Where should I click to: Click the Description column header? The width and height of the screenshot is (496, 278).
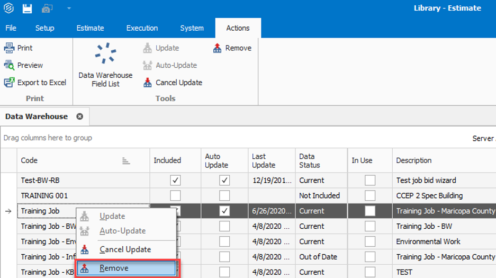tap(414, 160)
